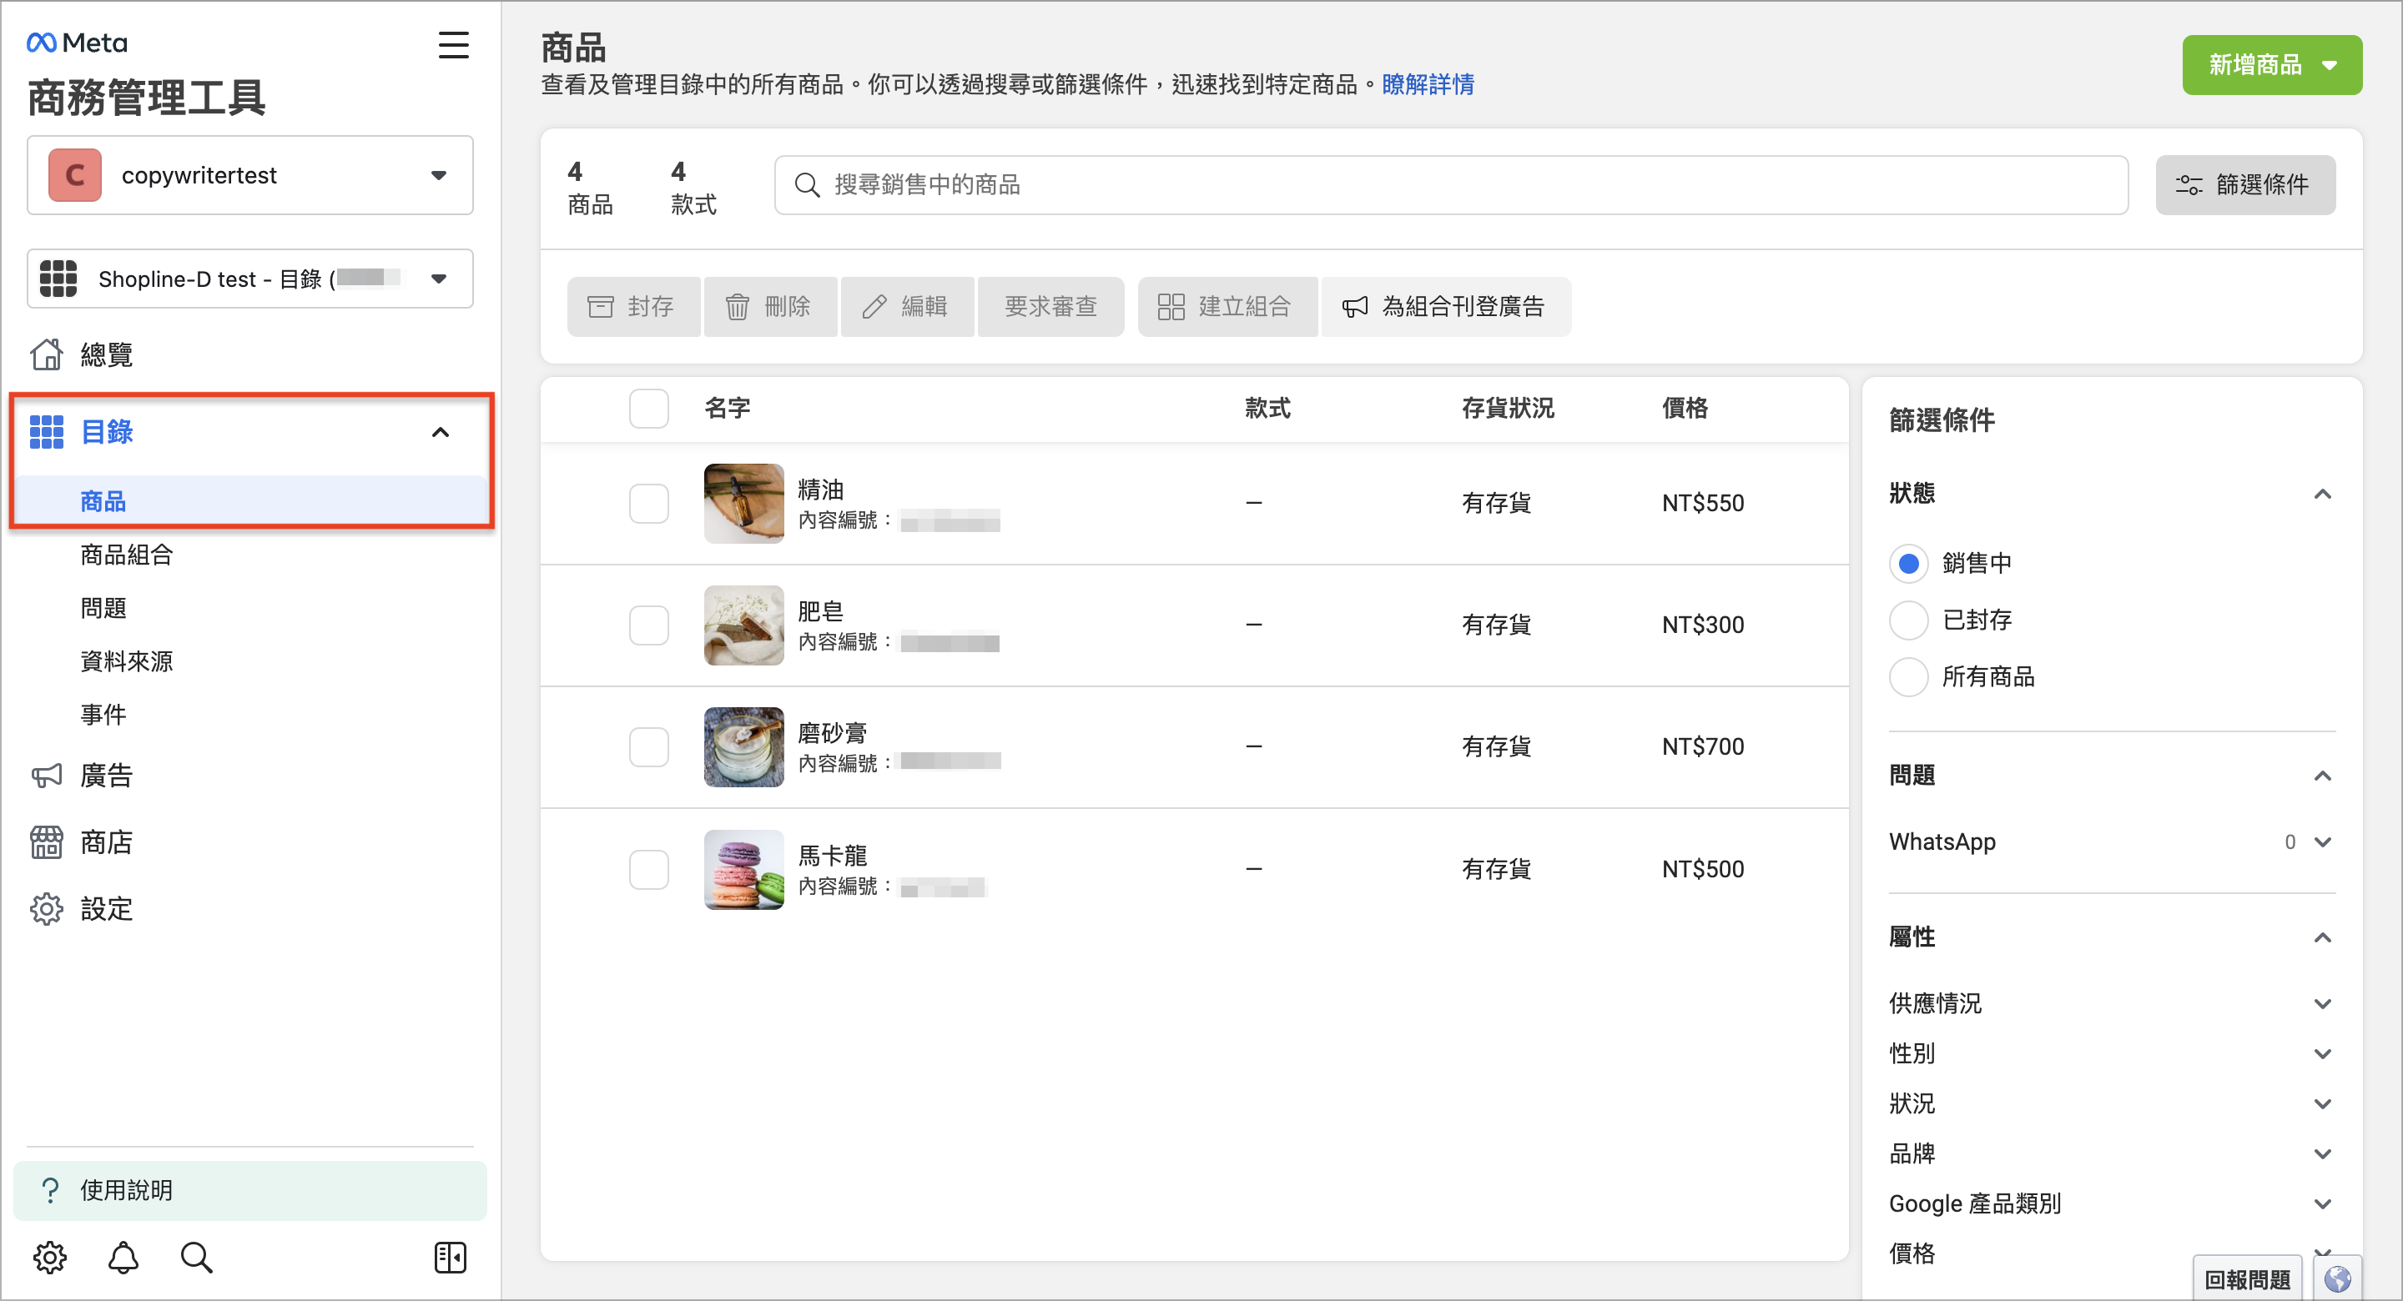Open the 磨砂膏 product thumbnail
Image resolution: width=2403 pixels, height=1301 pixels.
click(x=743, y=747)
